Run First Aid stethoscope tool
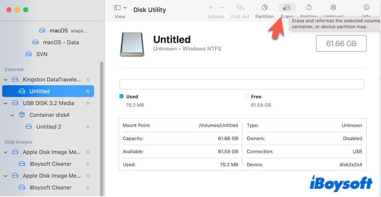The height and width of the screenshot is (197, 381). click(240, 8)
